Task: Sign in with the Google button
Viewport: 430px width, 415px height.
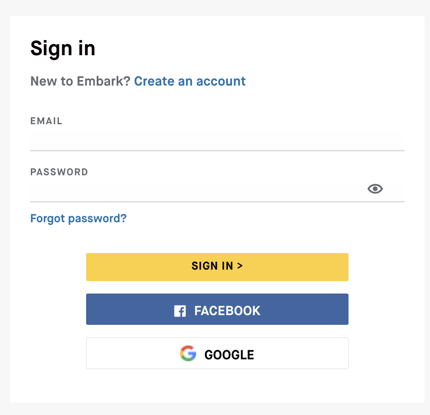Action: 217,353
